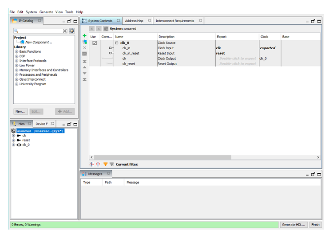Close the Device Family tab with its X
333x238 pixels.
pyautogui.click(x=52, y=124)
